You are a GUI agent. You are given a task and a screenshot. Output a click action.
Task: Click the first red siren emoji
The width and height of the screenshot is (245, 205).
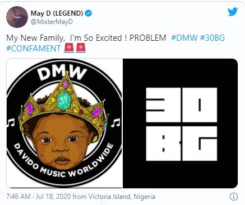(x=69, y=49)
